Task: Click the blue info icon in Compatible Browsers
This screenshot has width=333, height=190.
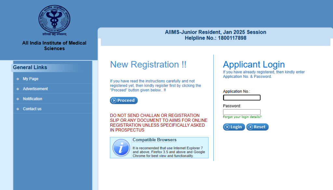Action: 121,147
